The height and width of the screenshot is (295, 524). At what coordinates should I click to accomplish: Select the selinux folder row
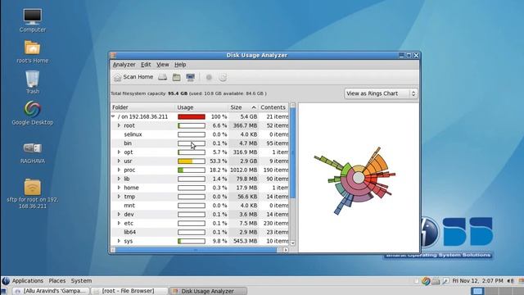pyautogui.click(x=200, y=134)
